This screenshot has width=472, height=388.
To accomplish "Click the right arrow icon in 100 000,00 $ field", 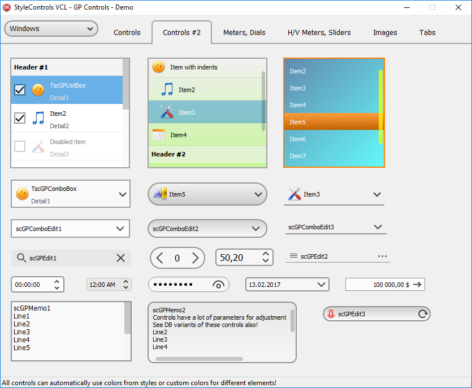I will [x=417, y=284].
